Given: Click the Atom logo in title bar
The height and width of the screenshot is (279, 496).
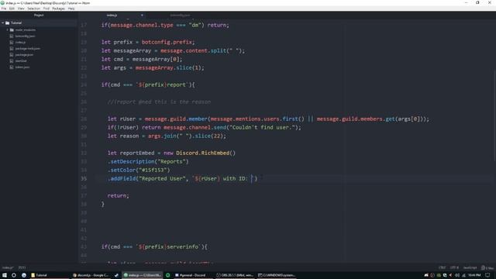Looking at the screenshot, I should click(2, 3).
